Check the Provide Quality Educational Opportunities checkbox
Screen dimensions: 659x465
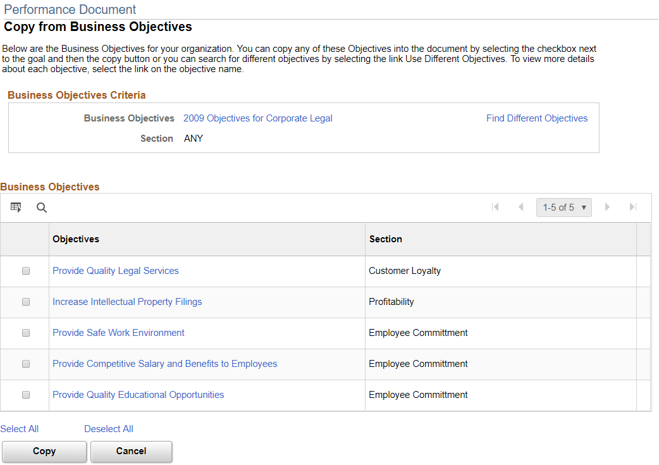coord(25,395)
